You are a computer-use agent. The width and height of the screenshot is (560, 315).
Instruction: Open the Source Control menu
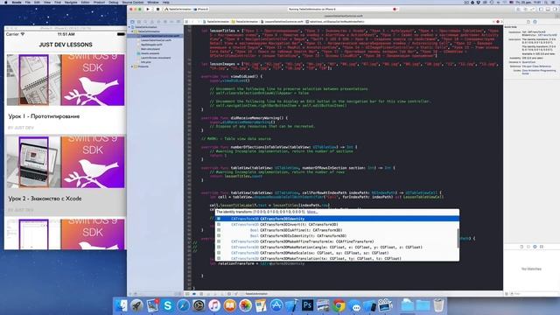click(132, 2)
